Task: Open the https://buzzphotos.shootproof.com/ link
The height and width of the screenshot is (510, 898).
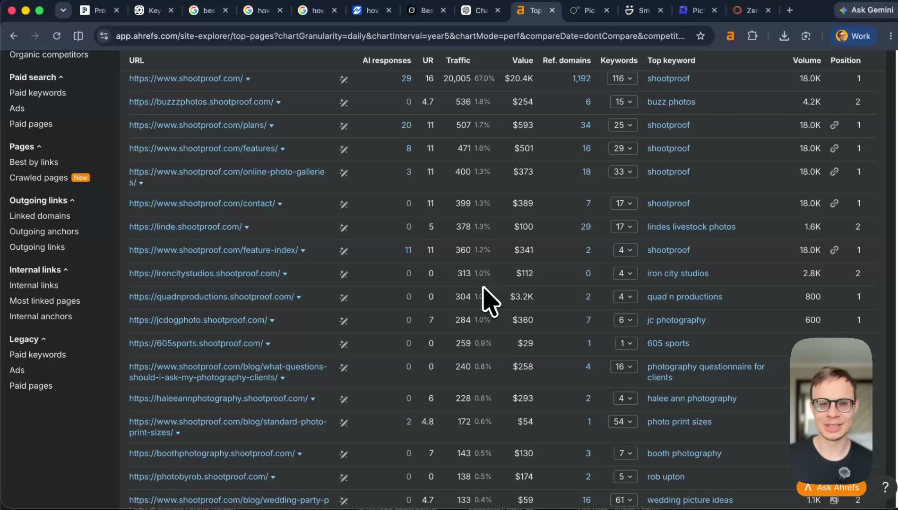Action: [x=201, y=102]
